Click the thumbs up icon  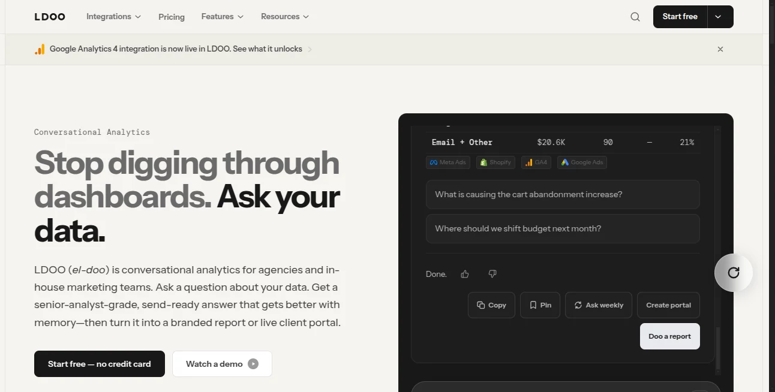pyautogui.click(x=465, y=274)
